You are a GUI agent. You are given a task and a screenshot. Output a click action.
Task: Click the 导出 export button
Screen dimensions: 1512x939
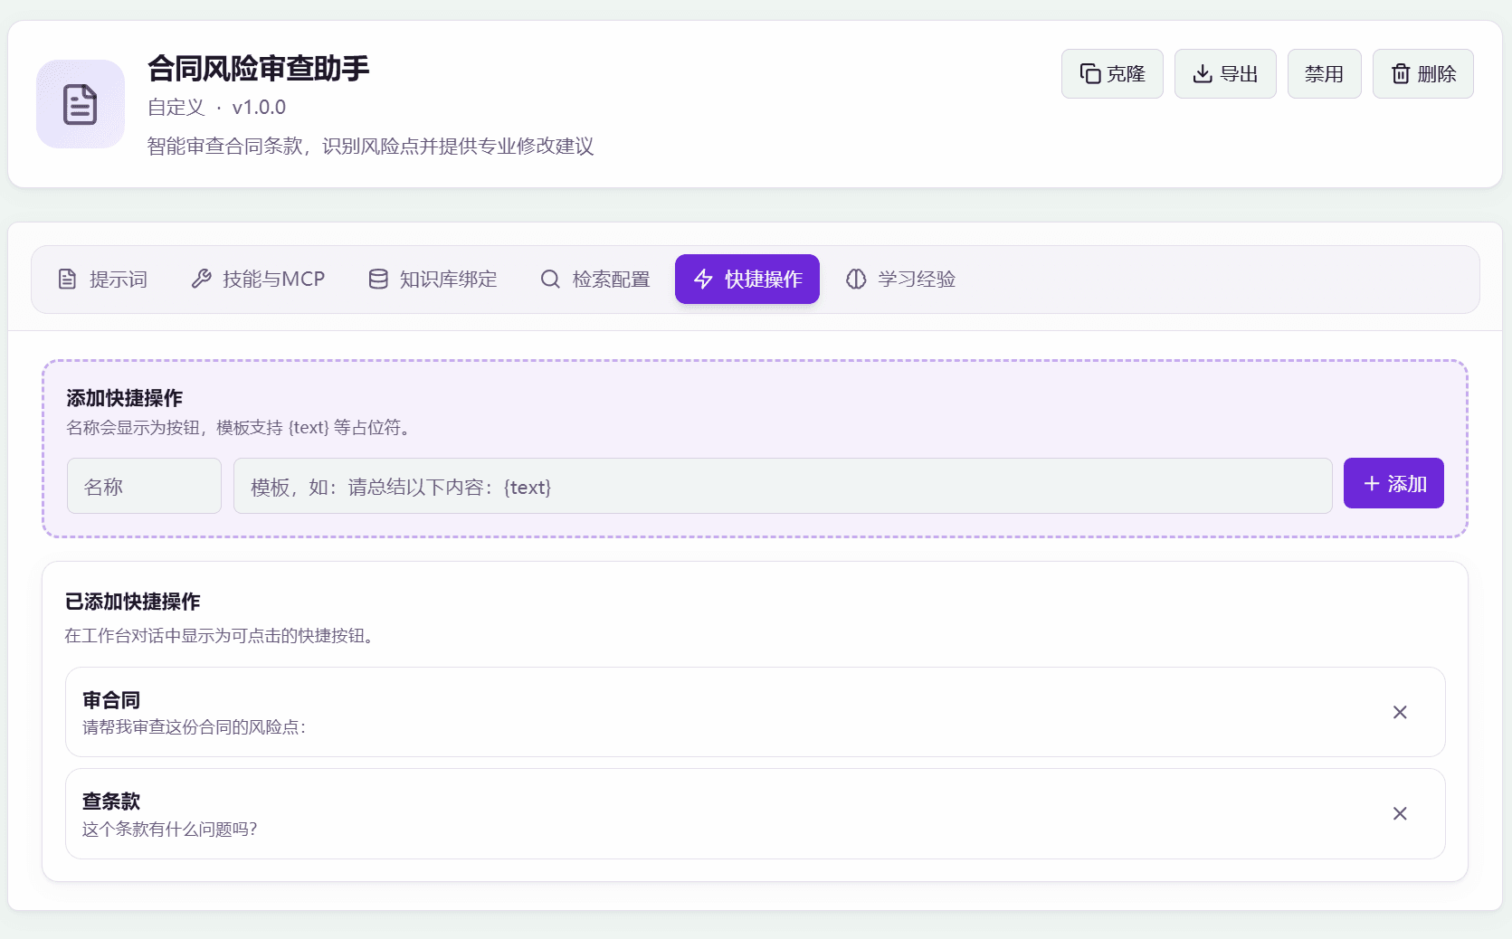[x=1225, y=74]
